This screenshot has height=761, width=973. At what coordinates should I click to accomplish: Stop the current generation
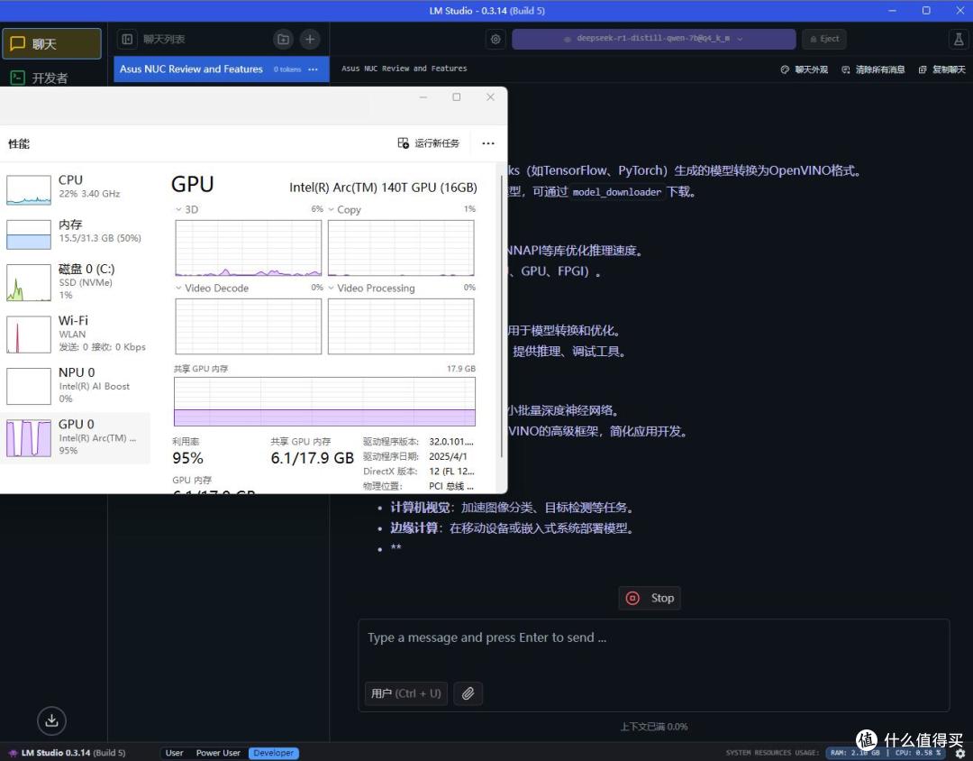650,598
